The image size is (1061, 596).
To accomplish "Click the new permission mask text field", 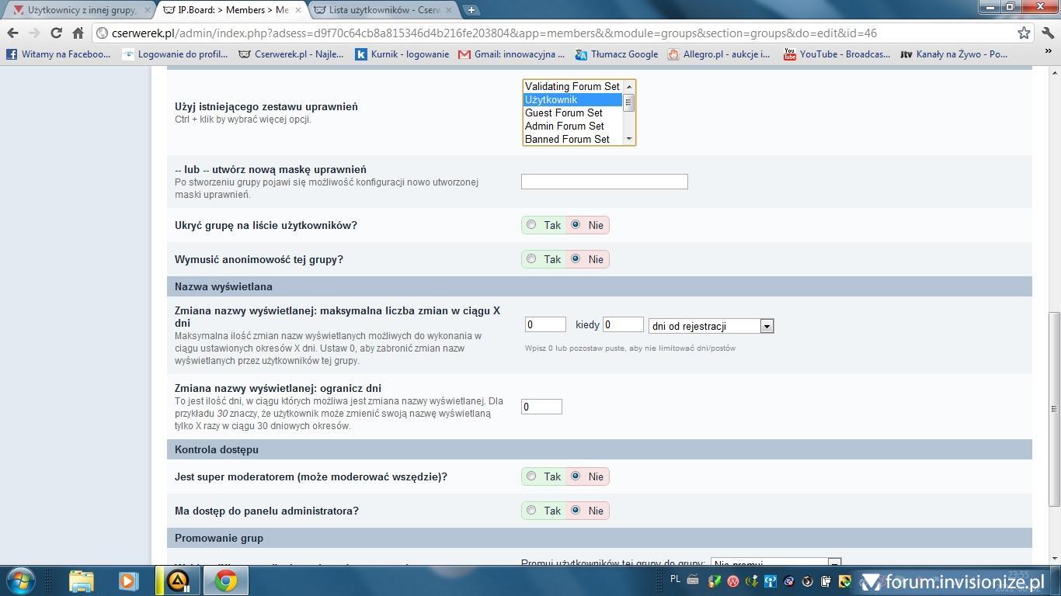I will coord(604,182).
